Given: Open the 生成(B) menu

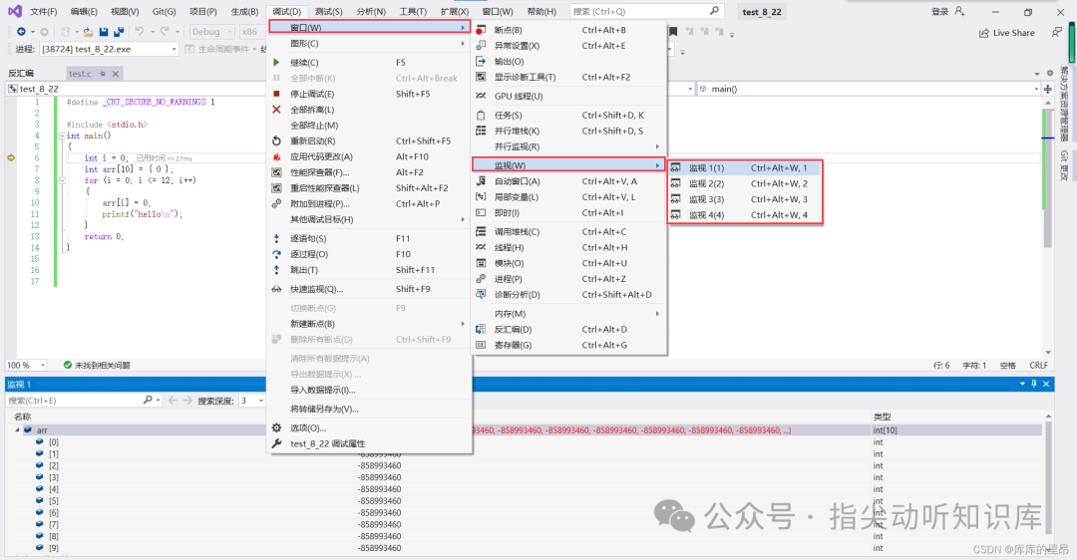Looking at the screenshot, I should pyautogui.click(x=244, y=12).
